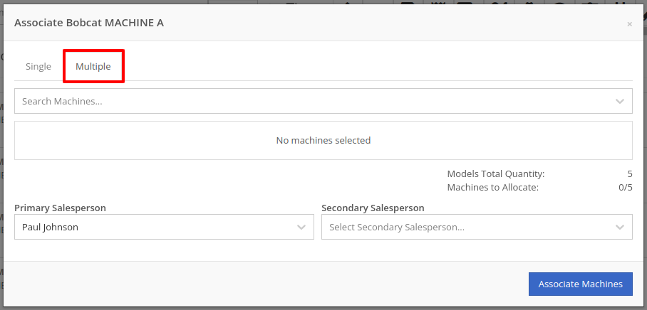
Task: Click the Associate Bobcat MACHINE A title
Action: click(x=89, y=23)
